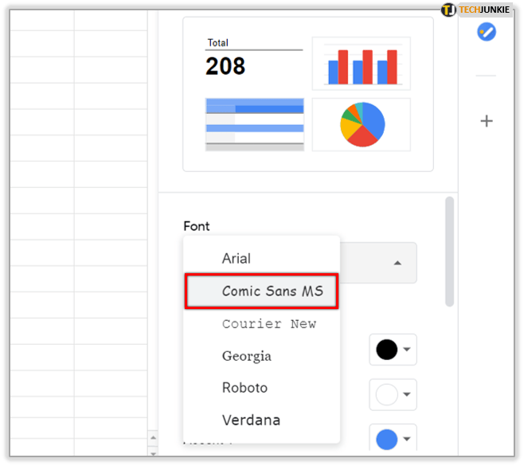Select the bar chart theme preview
The height and width of the screenshot is (466, 524).
[362, 64]
